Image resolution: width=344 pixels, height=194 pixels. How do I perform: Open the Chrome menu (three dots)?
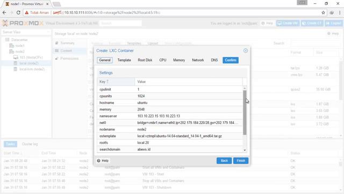point(340,13)
